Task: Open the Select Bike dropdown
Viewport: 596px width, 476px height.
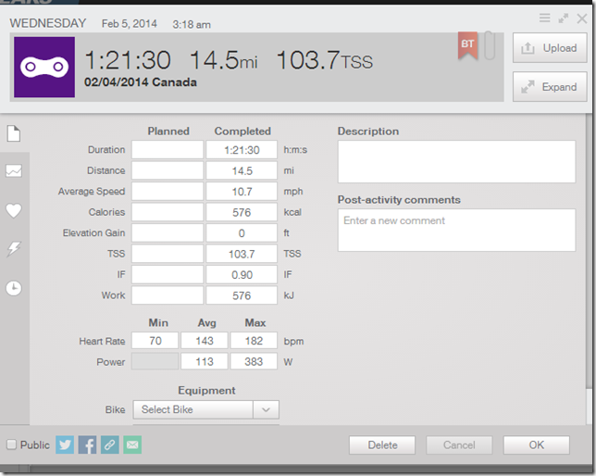Action: pyautogui.click(x=205, y=410)
